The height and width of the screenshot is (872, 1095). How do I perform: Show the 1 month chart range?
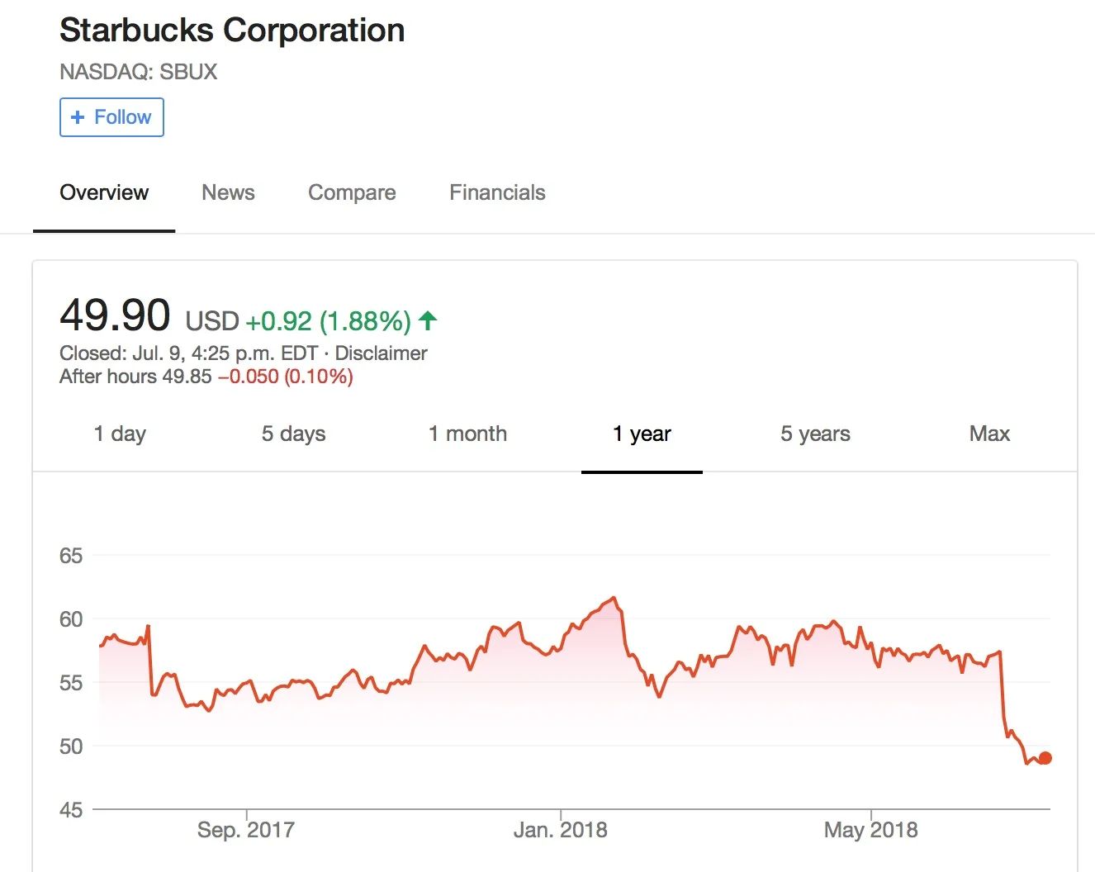point(467,434)
